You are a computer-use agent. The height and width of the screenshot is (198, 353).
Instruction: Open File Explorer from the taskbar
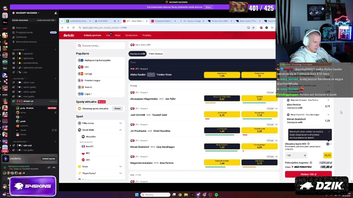point(186,195)
